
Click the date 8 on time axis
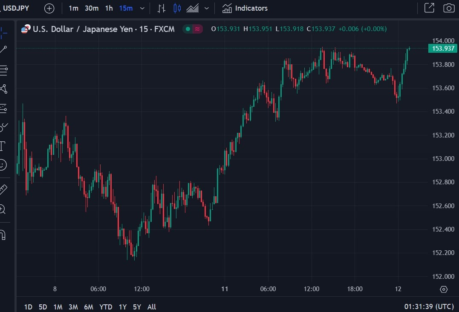point(55,289)
